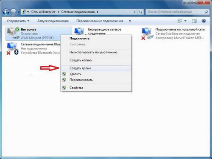Image resolution: width=212 pixels, height=159 pixels.
Task: Expand the arrow after "Сетевые подключения"
Action: click(x=98, y=12)
